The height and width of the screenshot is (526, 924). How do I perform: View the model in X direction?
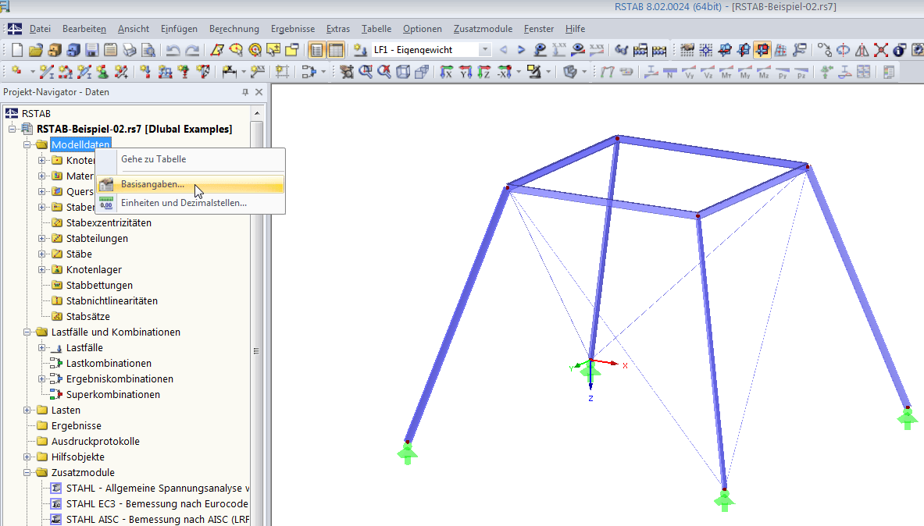(447, 72)
